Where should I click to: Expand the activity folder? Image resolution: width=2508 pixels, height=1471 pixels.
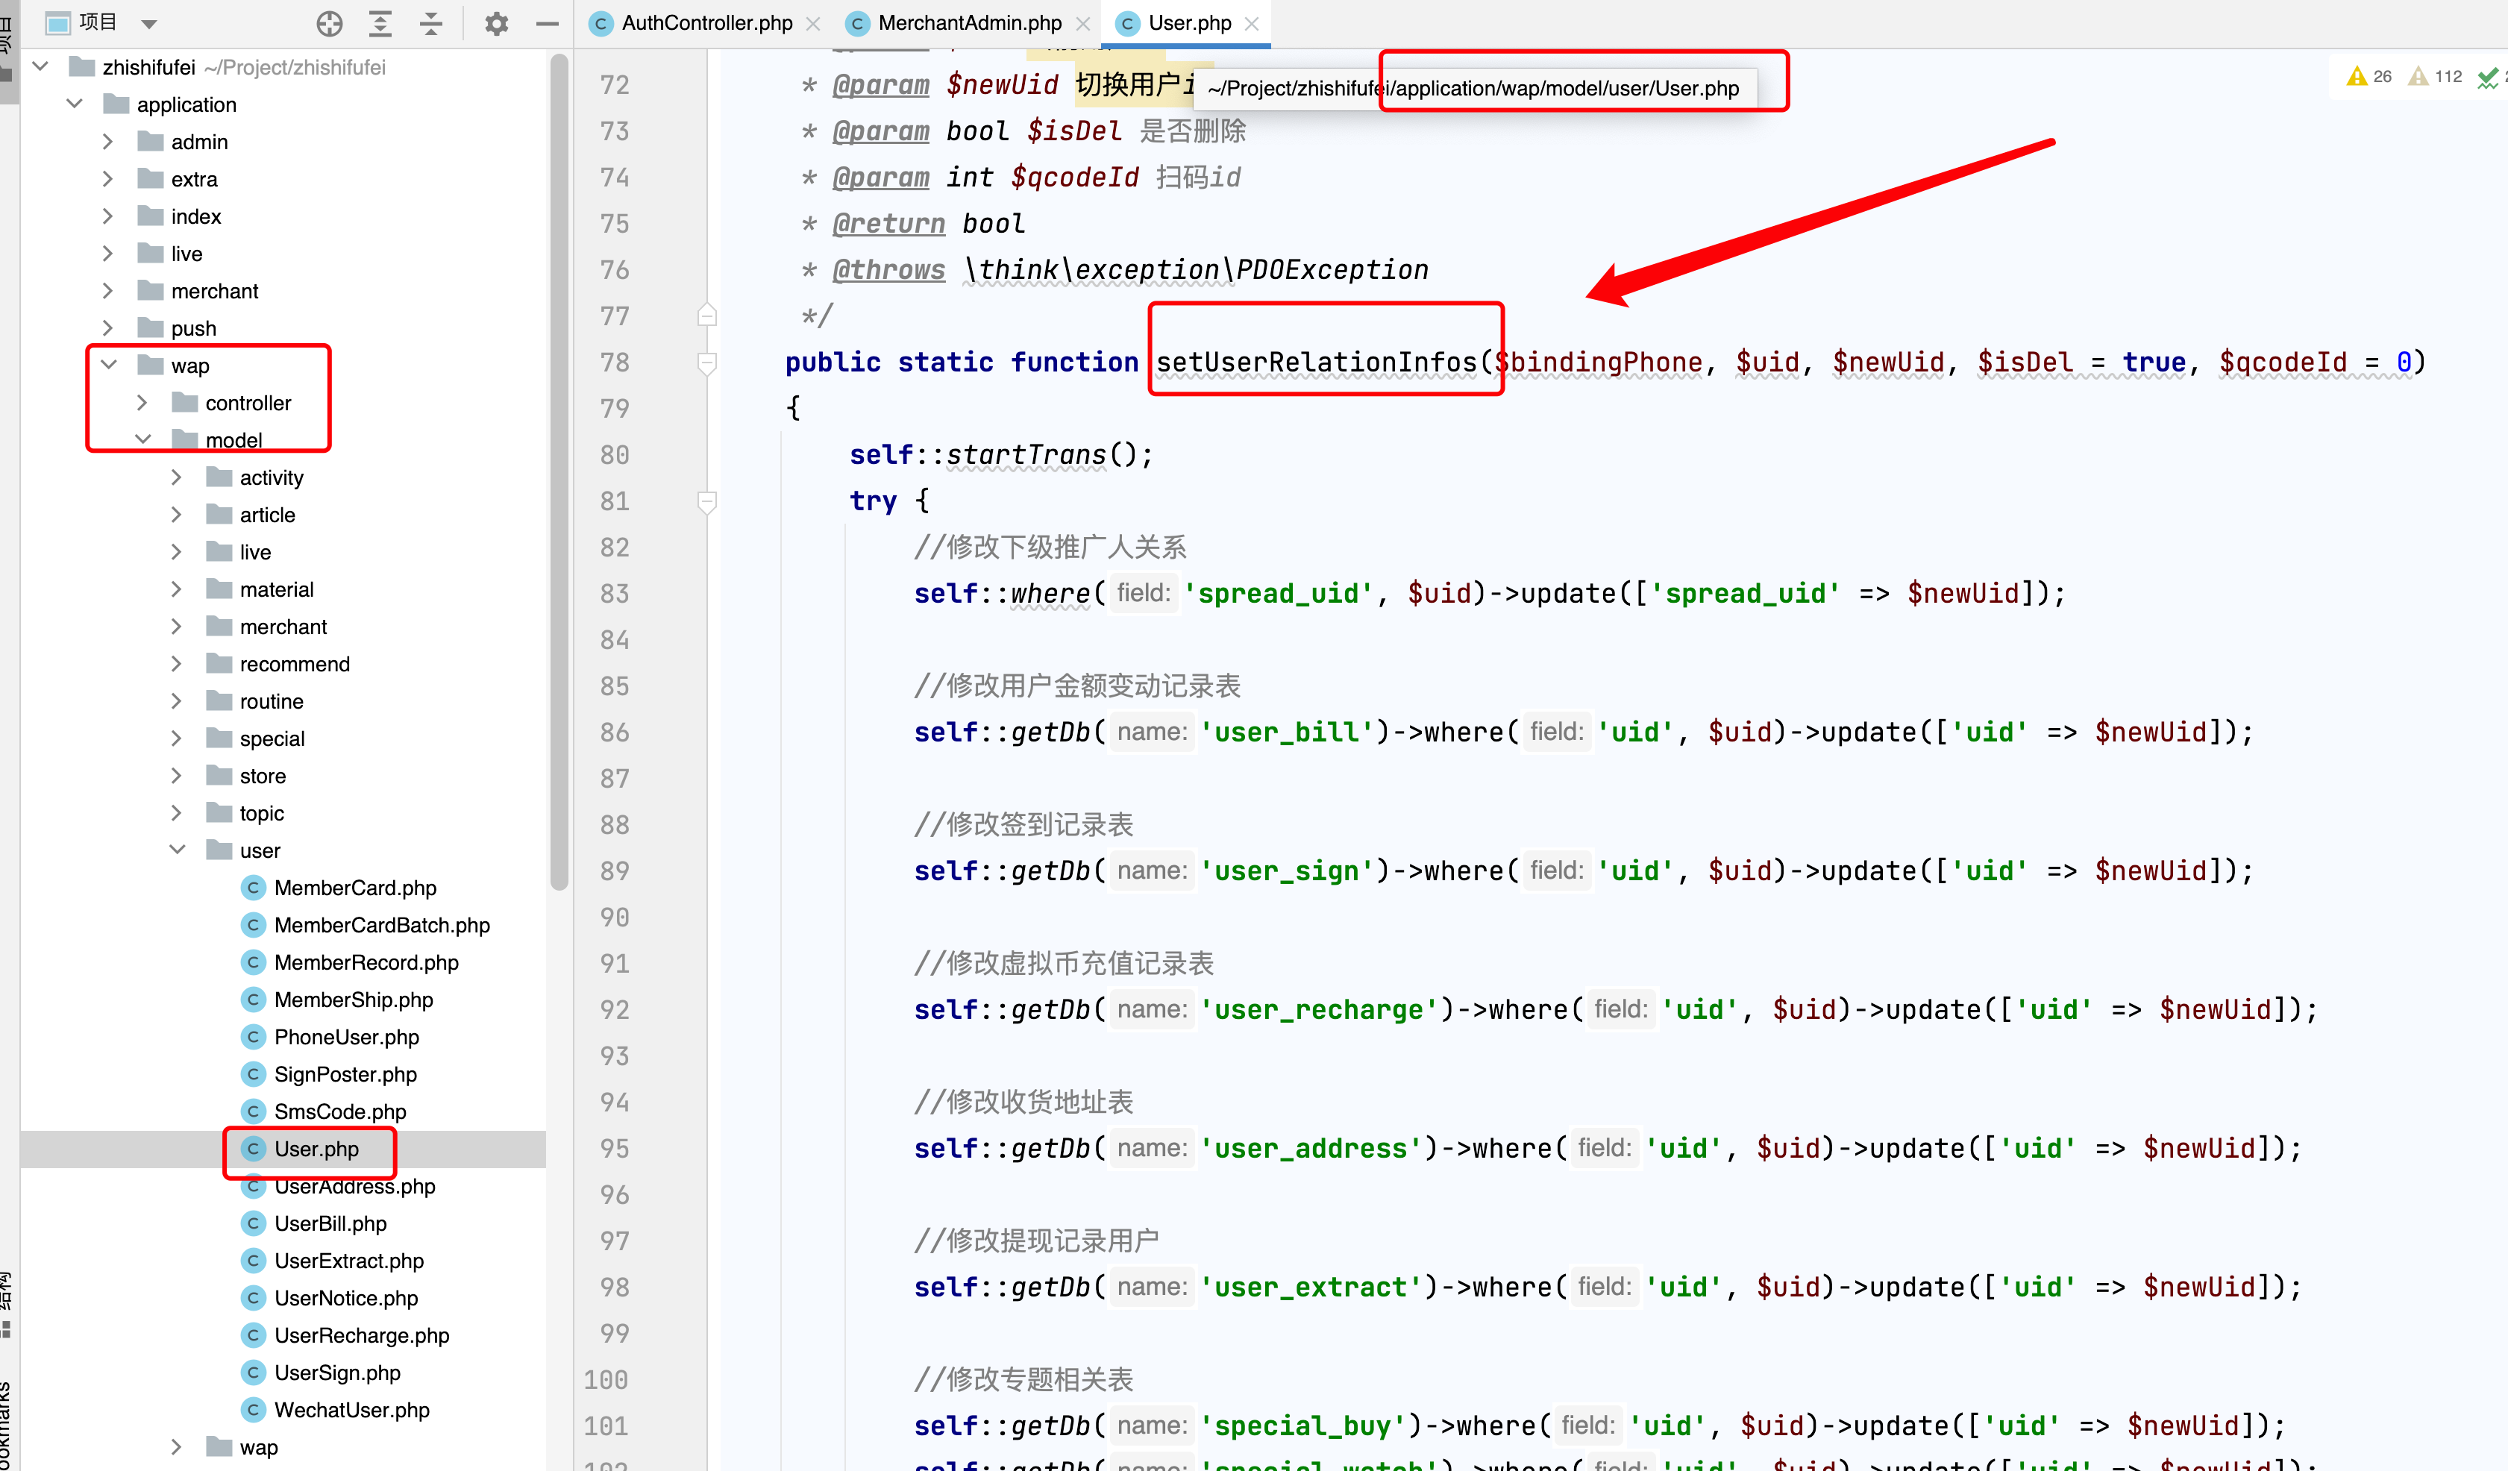point(177,477)
